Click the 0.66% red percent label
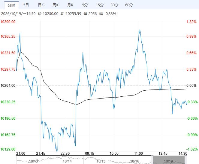The image size is (199, 164). pyautogui.click(x=191, y=53)
